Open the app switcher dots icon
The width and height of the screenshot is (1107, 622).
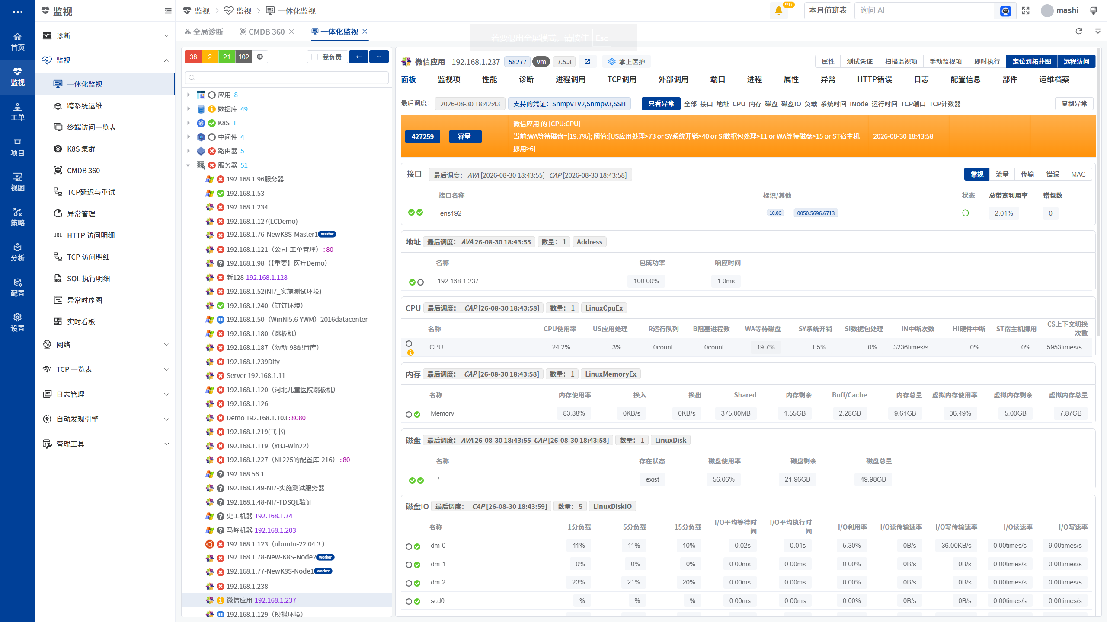(17, 12)
